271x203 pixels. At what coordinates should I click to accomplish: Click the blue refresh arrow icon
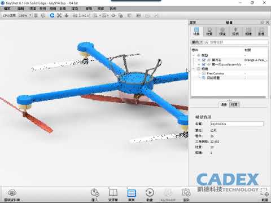pos(52,15)
